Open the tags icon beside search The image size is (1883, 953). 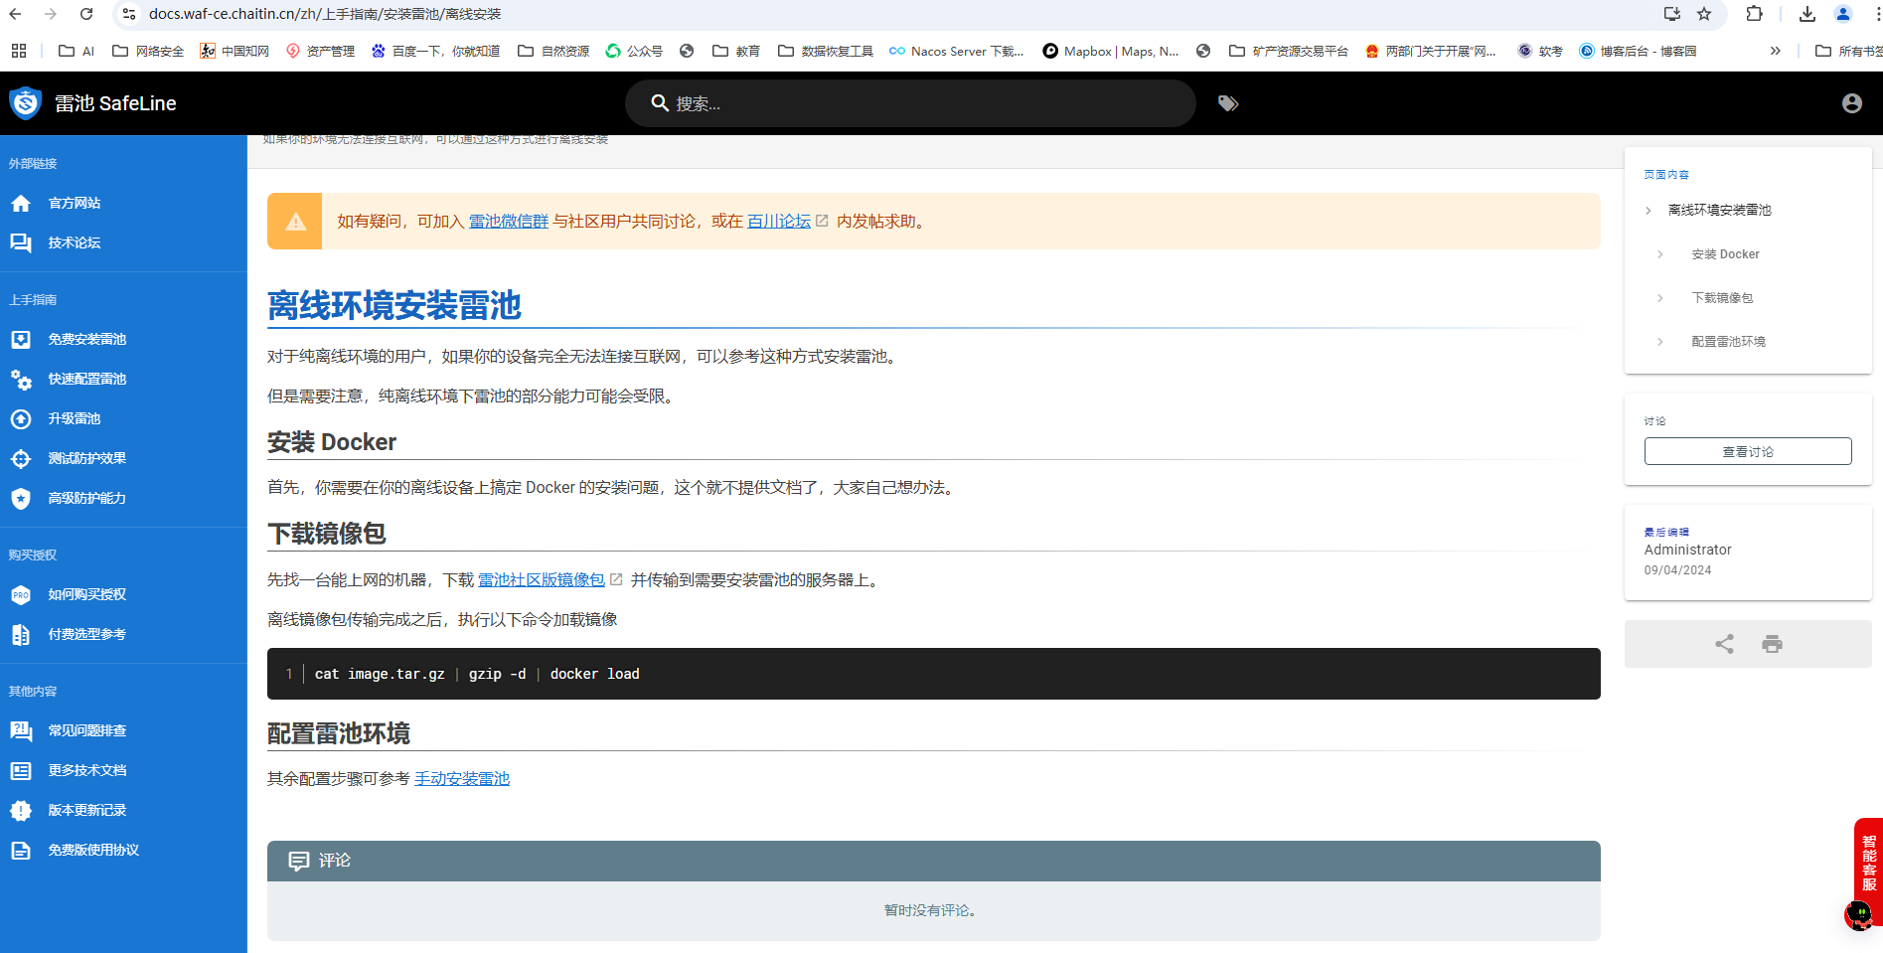coord(1228,103)
